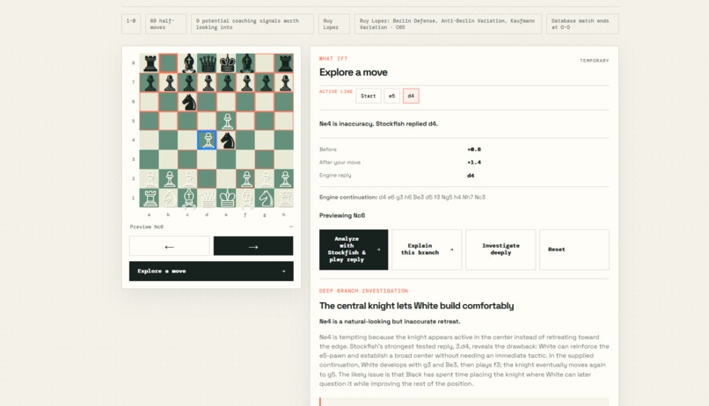
Task: Select the white pawn on f2
Action: point(246,178)
